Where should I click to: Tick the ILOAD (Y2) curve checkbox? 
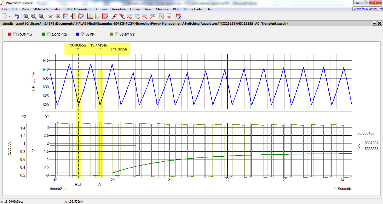click(49, 34)
